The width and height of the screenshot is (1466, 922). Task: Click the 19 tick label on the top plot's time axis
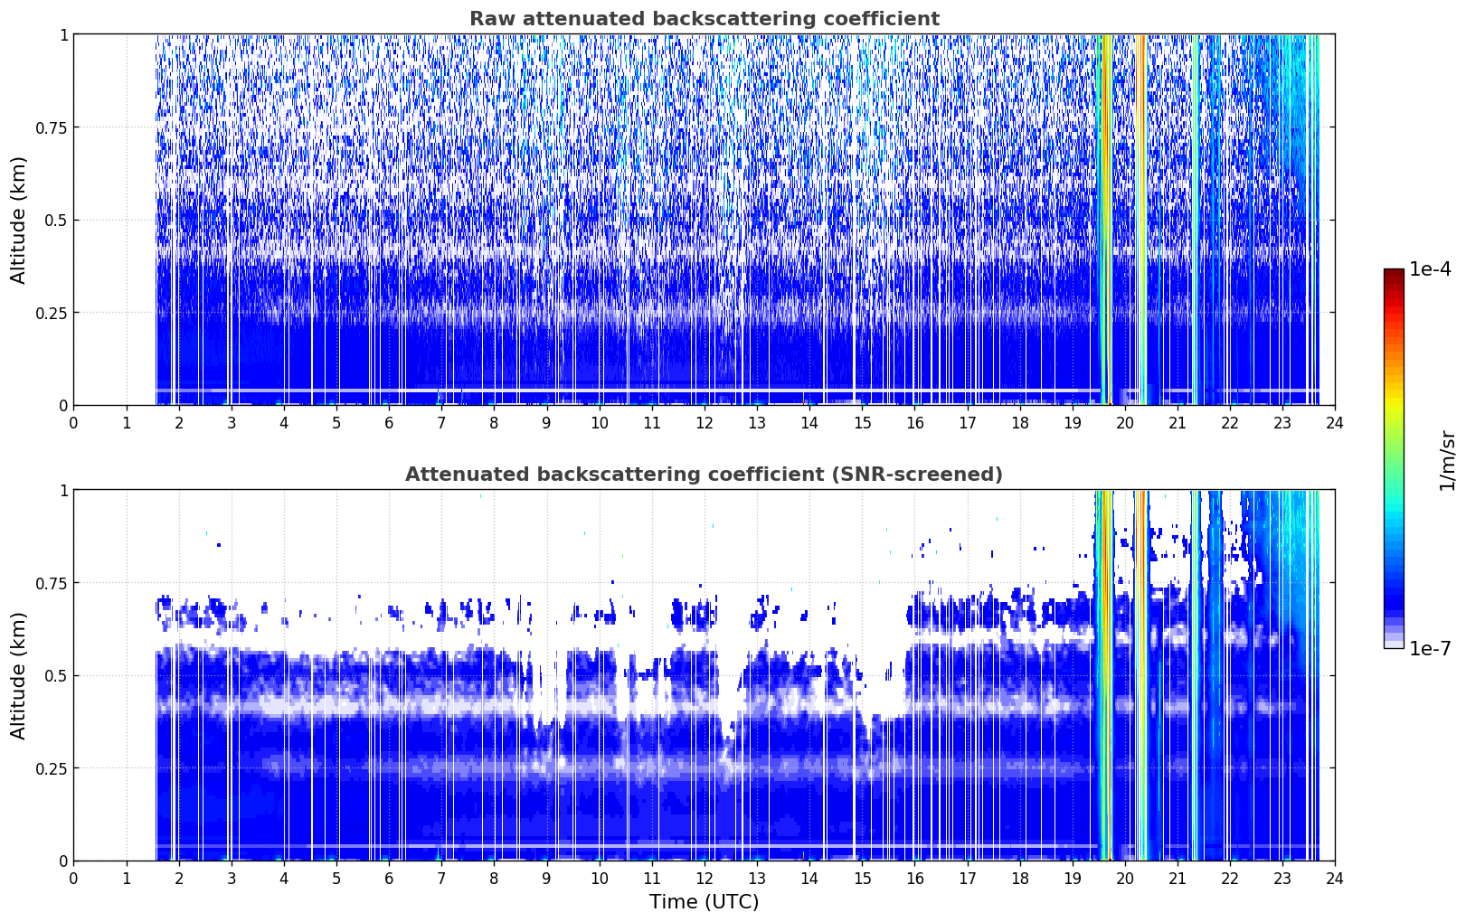1072,422
